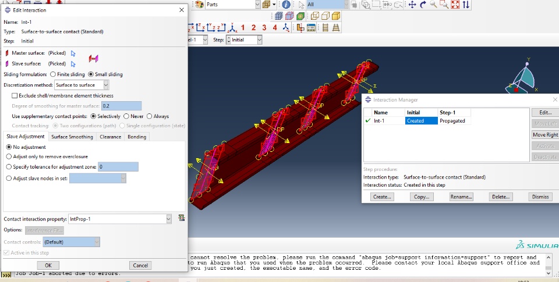Click the switch surfaces icon
The width and height of the screenshot is (559, 282).
(93, 59)
